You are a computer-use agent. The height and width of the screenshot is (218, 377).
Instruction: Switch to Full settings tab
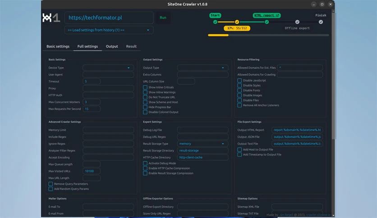click(87, 46)
